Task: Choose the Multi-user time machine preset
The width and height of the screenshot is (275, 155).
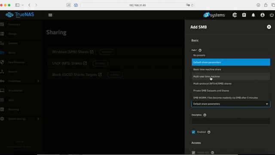Action: point(231,77)
